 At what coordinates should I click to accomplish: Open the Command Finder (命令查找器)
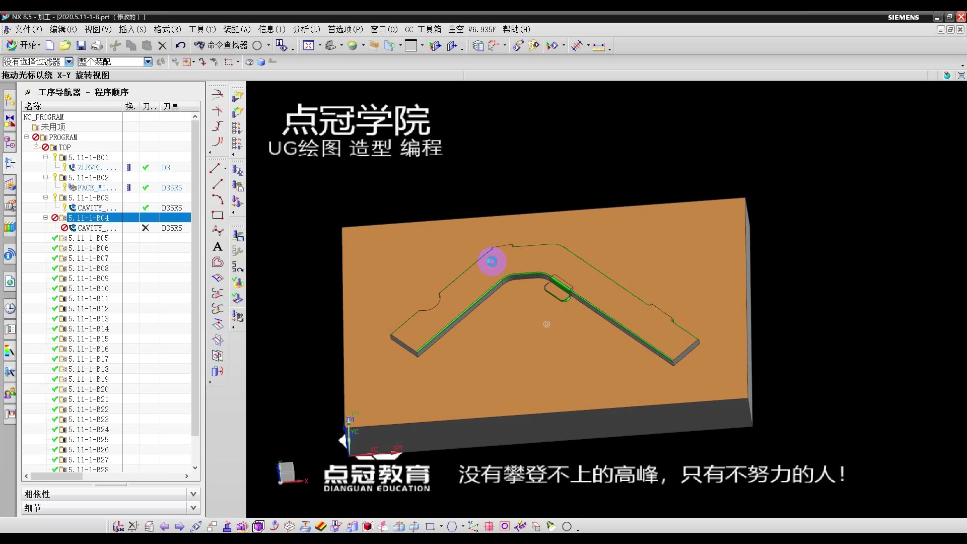tap(222, 46)
